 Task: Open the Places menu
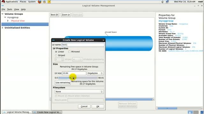(23, 2)
